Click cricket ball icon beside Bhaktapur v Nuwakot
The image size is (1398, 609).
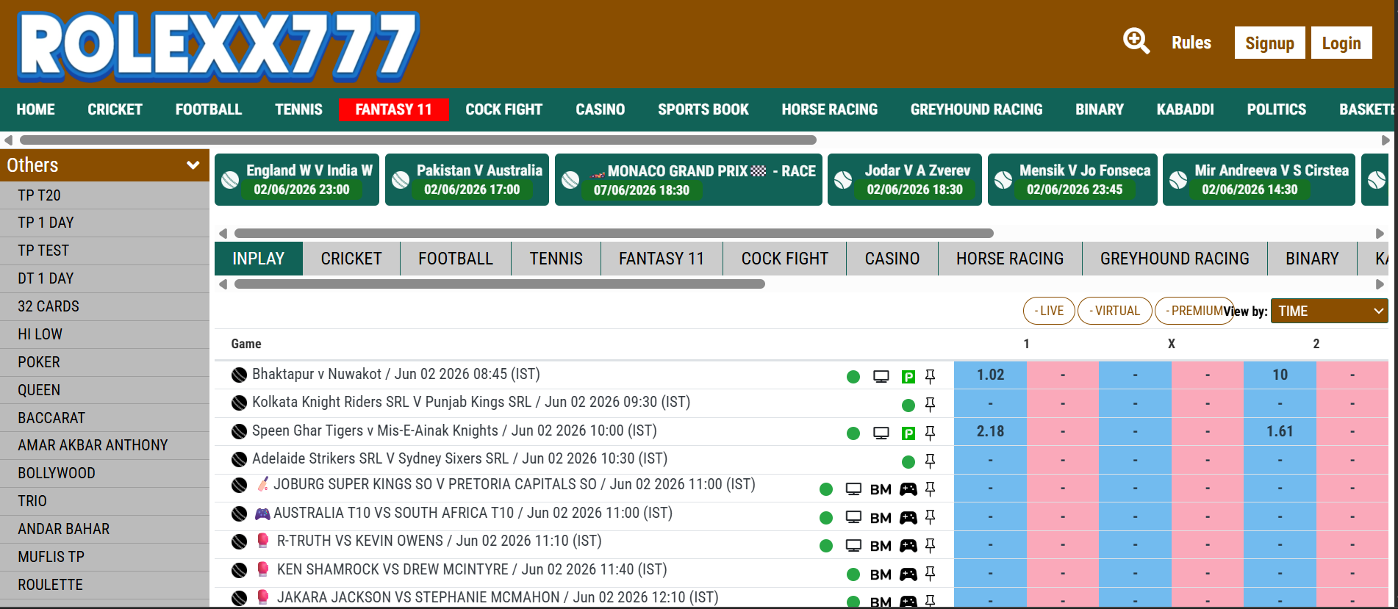click(239, 375)
